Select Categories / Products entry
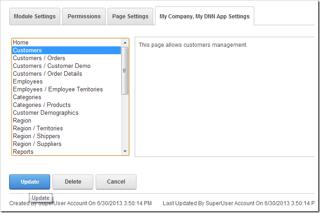This screenshot has width=320, height=213. tap(67, 105)
